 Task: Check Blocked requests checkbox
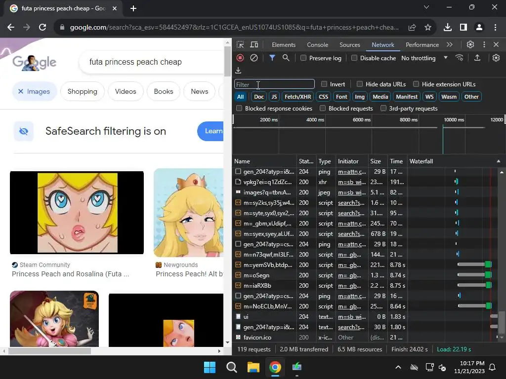[323, 108]
